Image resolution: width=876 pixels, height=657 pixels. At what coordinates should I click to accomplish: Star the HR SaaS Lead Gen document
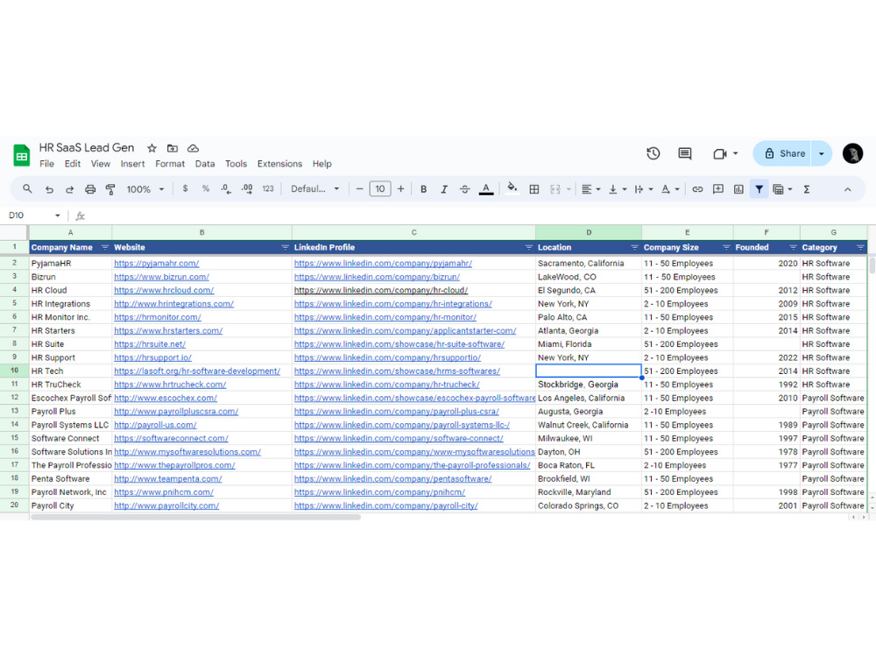coord(152,148)
